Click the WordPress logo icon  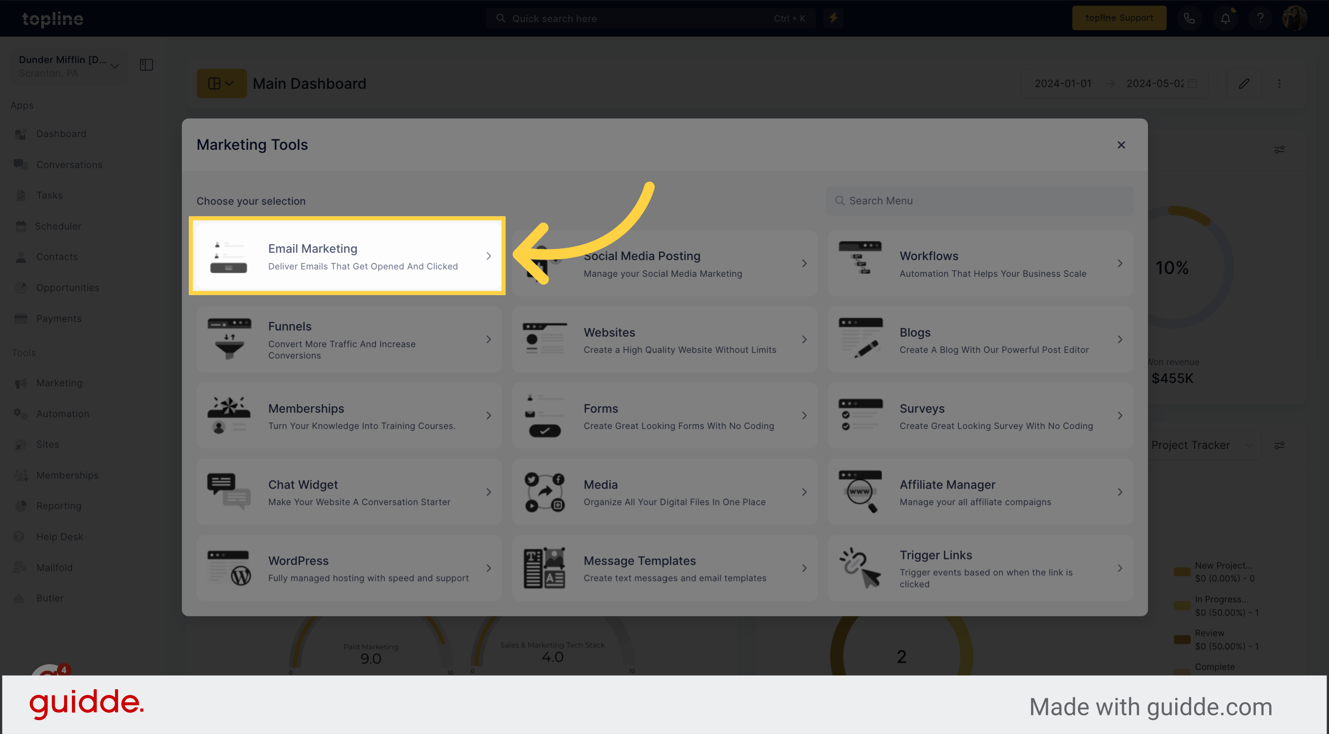229,568
